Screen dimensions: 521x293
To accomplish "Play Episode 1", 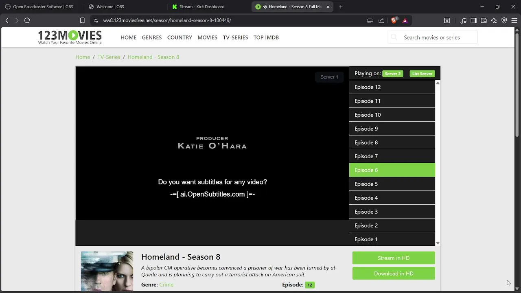I will 392,239.
